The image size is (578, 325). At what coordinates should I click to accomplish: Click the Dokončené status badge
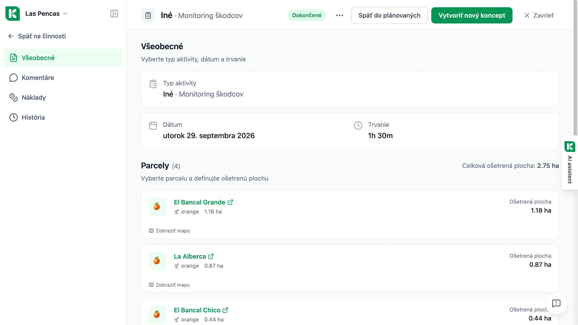[306, 15]
